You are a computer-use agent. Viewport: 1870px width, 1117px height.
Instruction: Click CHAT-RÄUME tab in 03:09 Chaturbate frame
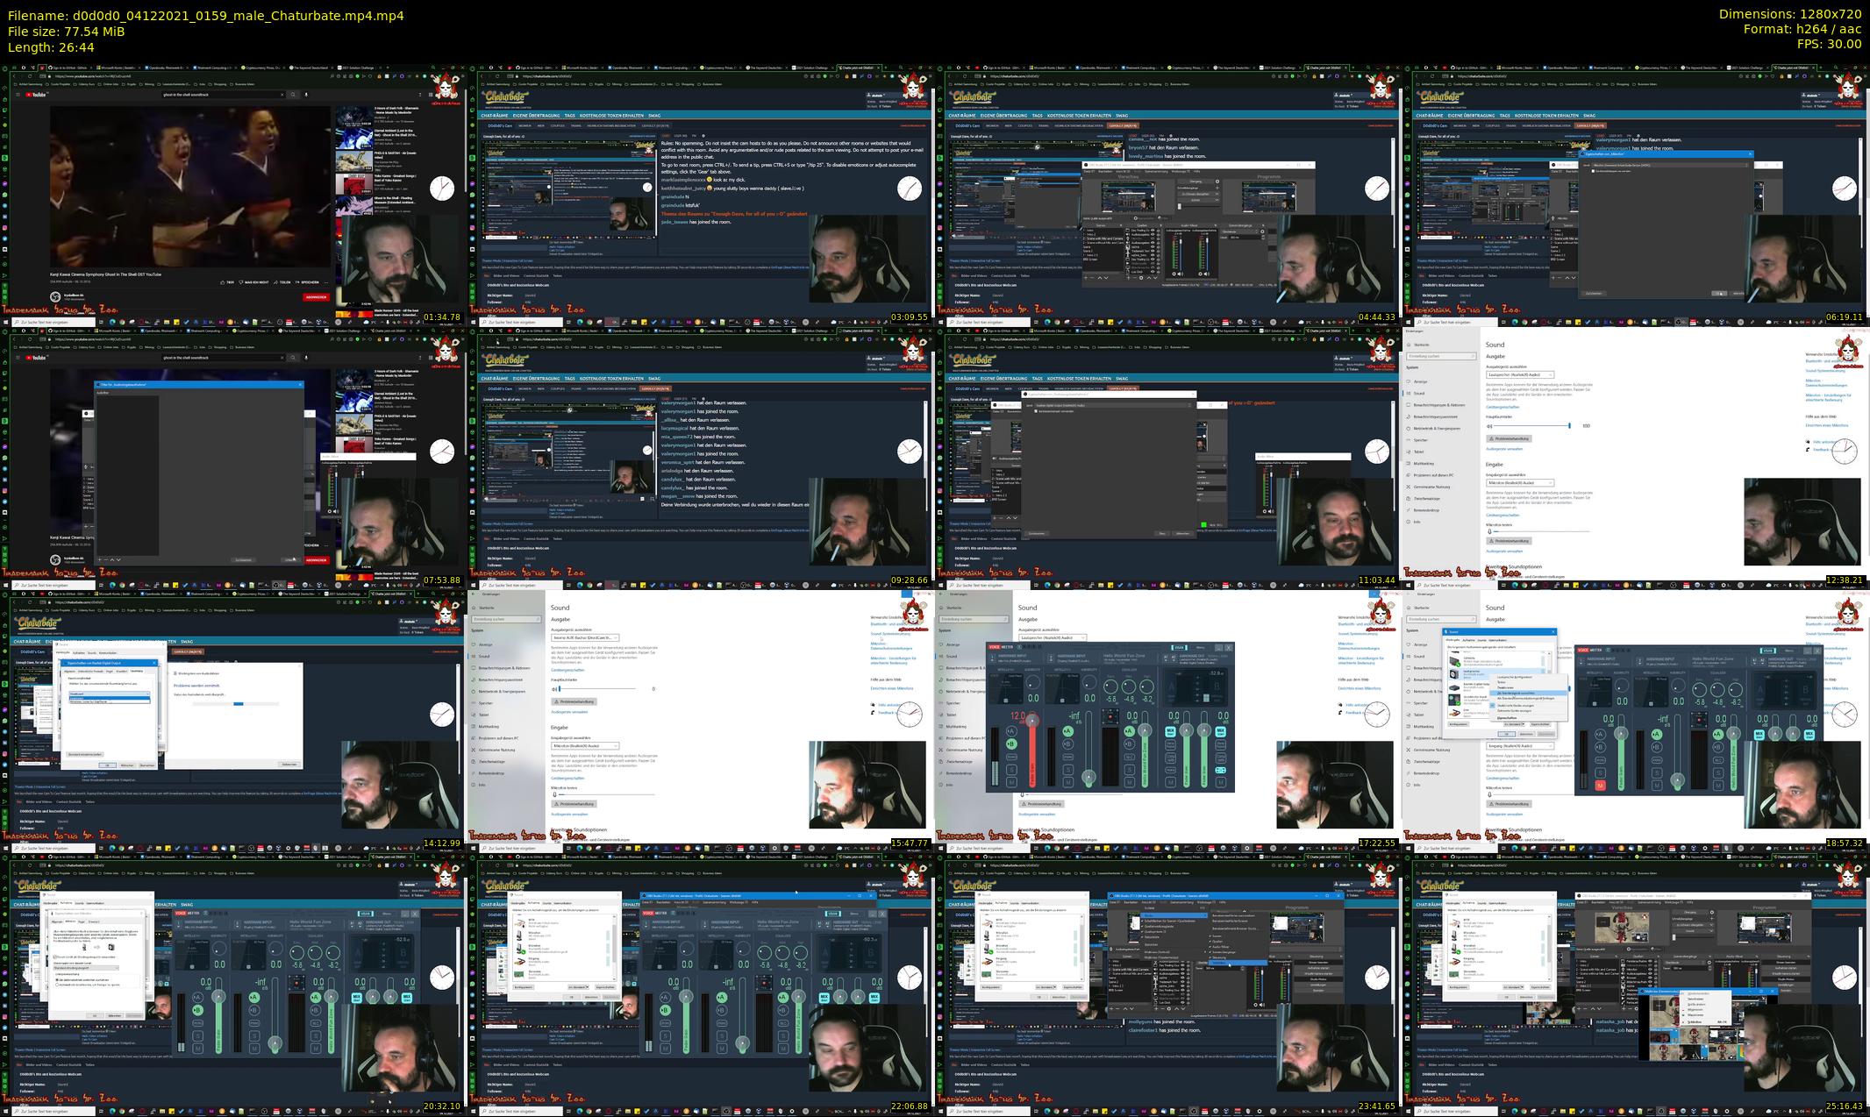pyautogui.click(x=495, y=116)
